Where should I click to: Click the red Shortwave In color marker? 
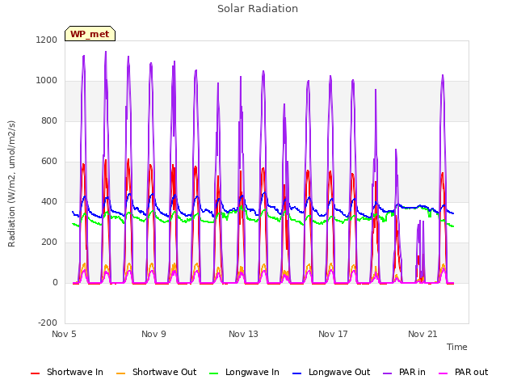coord(35,373)
